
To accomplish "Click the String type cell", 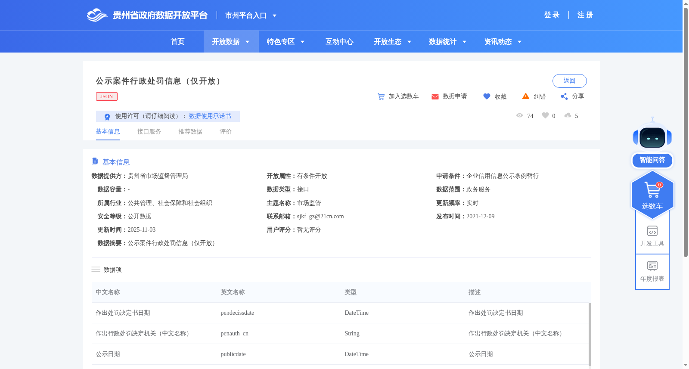I will 352,334.
